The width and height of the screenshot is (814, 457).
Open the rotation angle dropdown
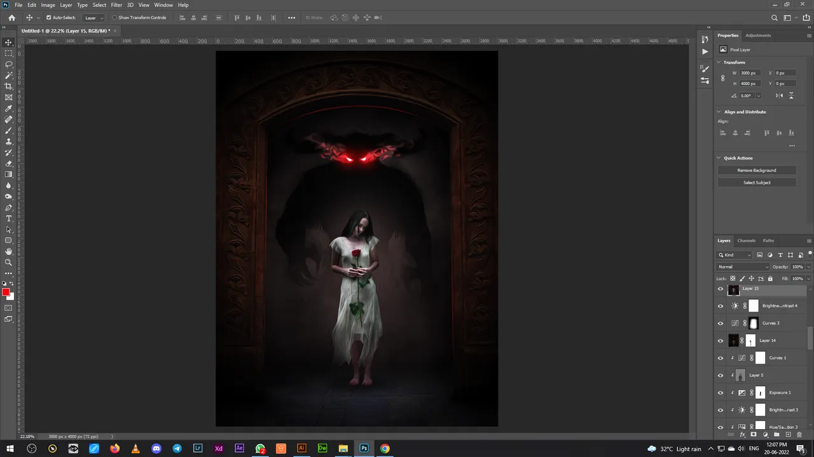(x=758, y=96)
